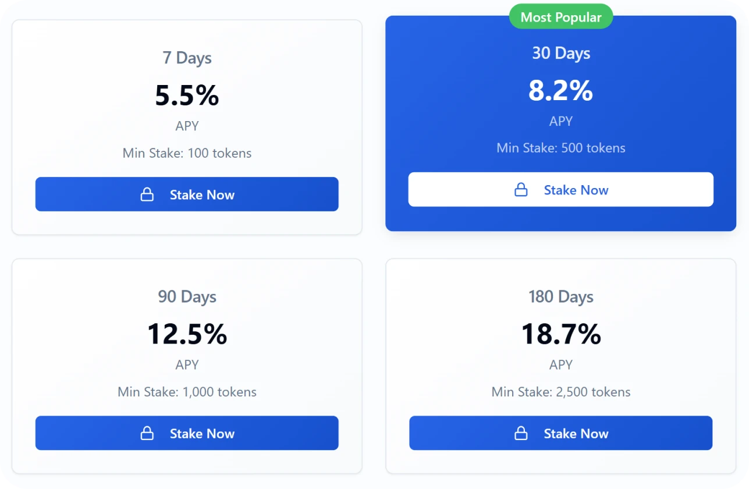The image size is (749, 489).
Task: Click the Min Stake 100 tokens text
Action: [187, 153]
